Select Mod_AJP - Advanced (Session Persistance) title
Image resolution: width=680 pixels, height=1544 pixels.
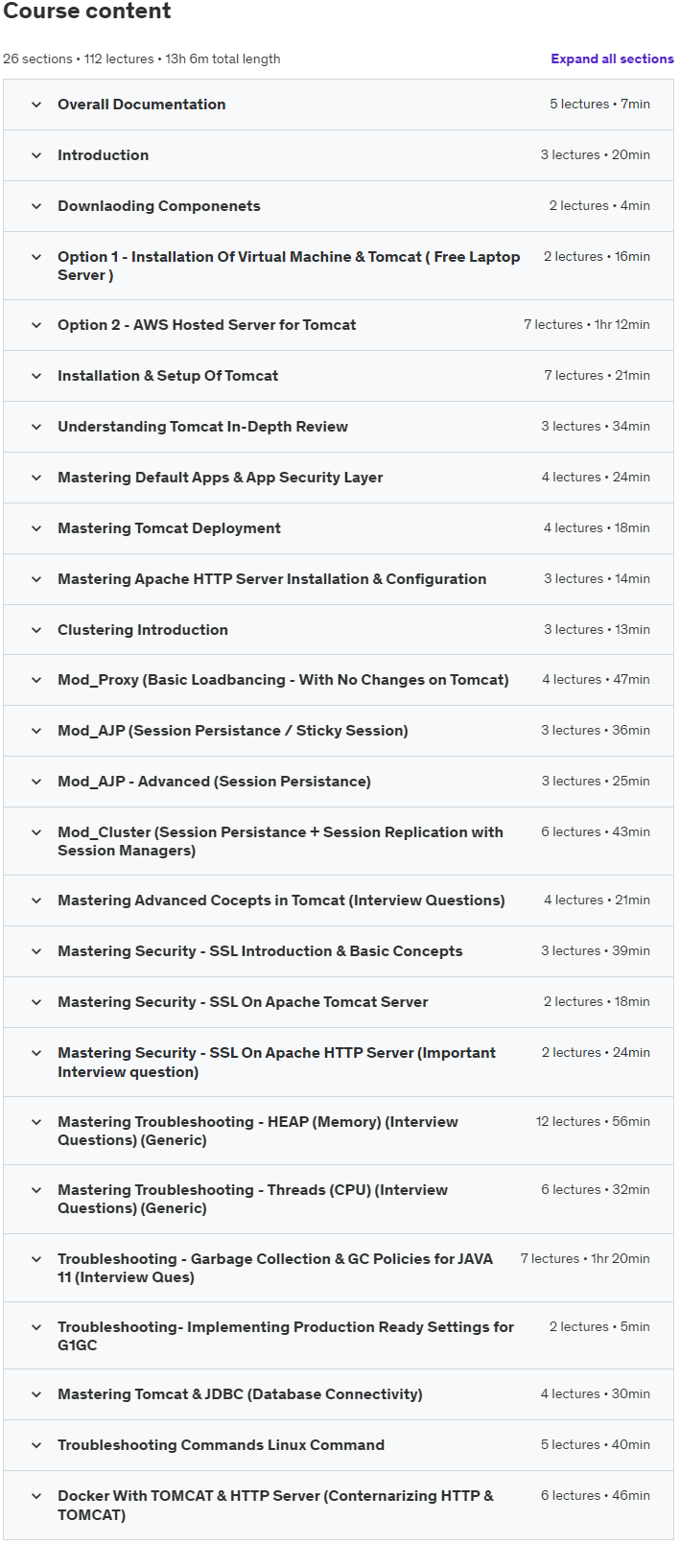click(214, 782)
